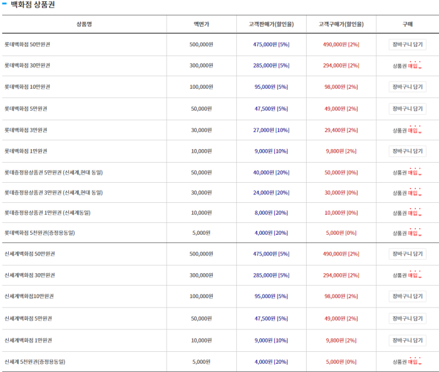439x372 pixels.
Task: Click 상품권 매입 for 롯데증정용상품권 3만원권
Action: click(407, 193)
